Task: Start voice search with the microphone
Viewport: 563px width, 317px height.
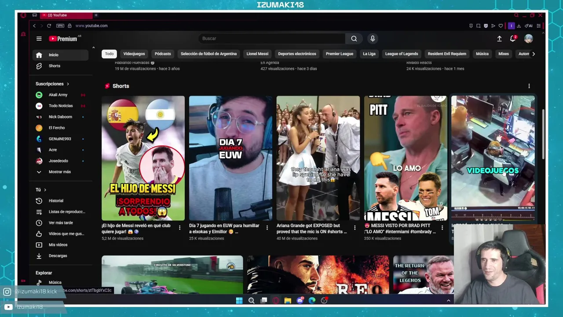Action: 373,39
